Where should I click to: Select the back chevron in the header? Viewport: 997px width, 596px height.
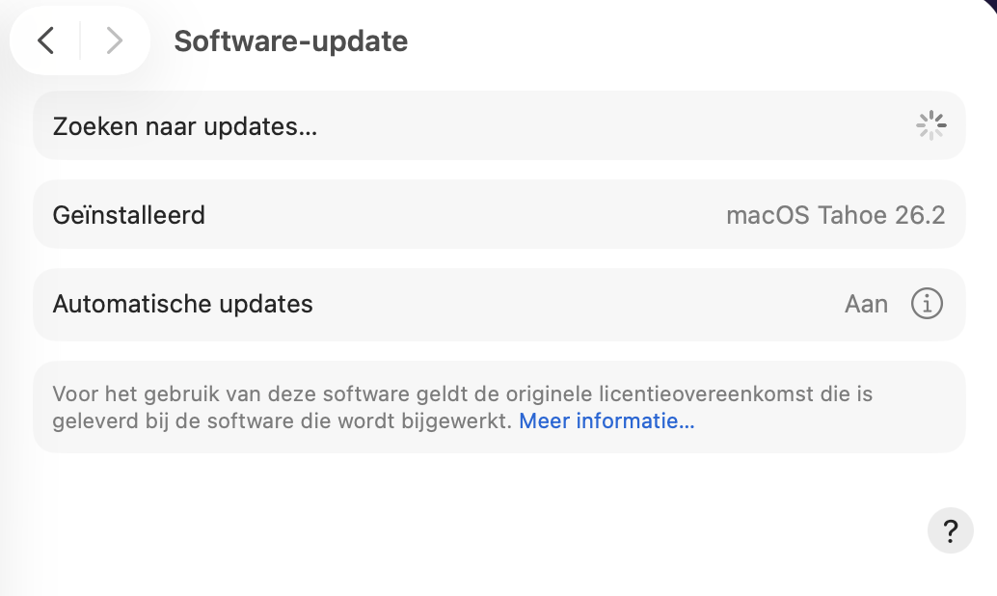[x=46, y=41]
